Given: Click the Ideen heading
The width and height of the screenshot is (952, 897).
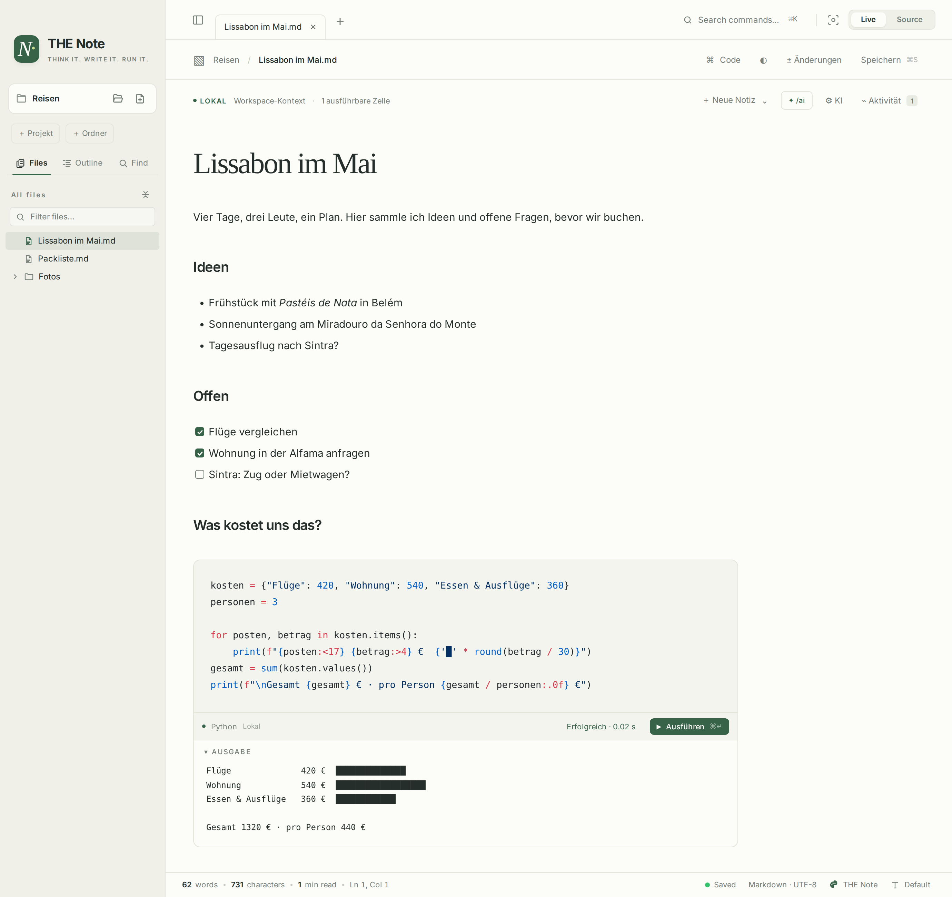Looking at the screenshot, I should 211,267.
